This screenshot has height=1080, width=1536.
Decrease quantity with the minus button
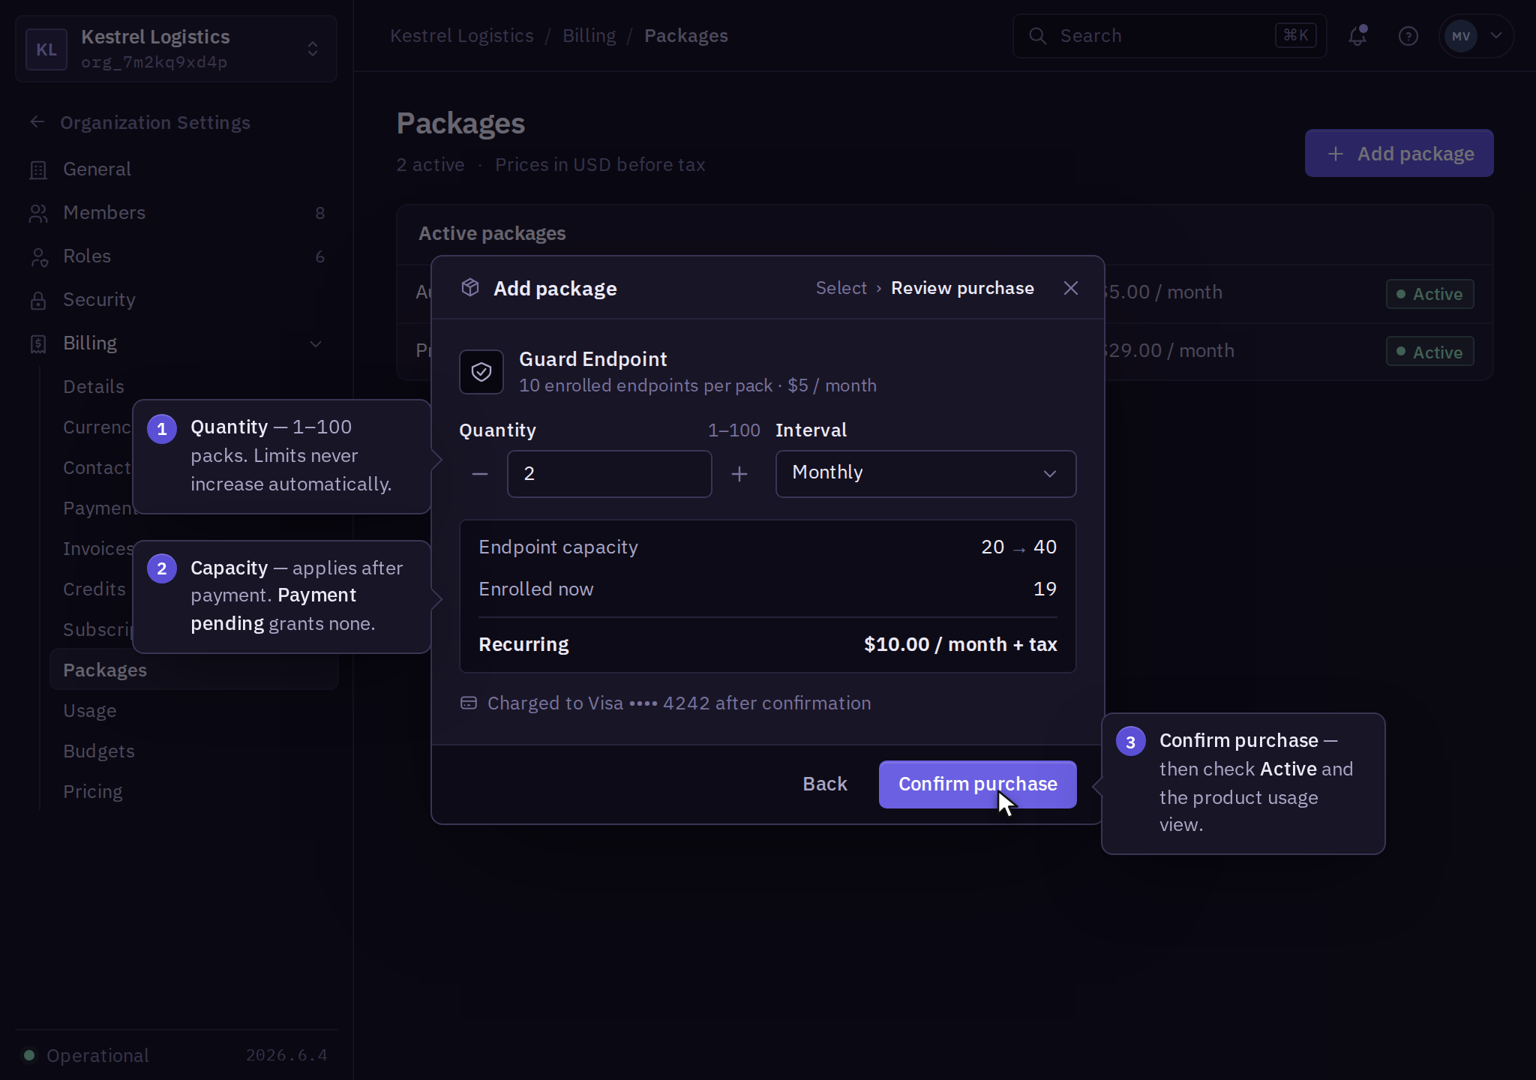click(x=480, y=474)
